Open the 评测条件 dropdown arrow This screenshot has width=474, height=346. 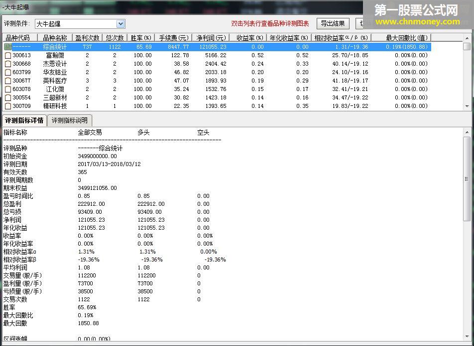coord(120,24)
